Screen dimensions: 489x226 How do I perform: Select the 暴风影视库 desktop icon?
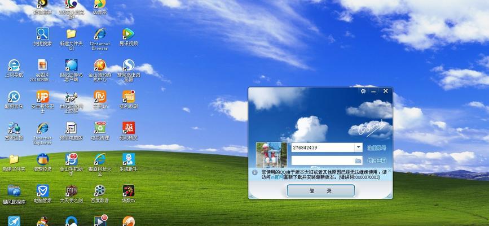pyautogui.click(x=14, y=194)
